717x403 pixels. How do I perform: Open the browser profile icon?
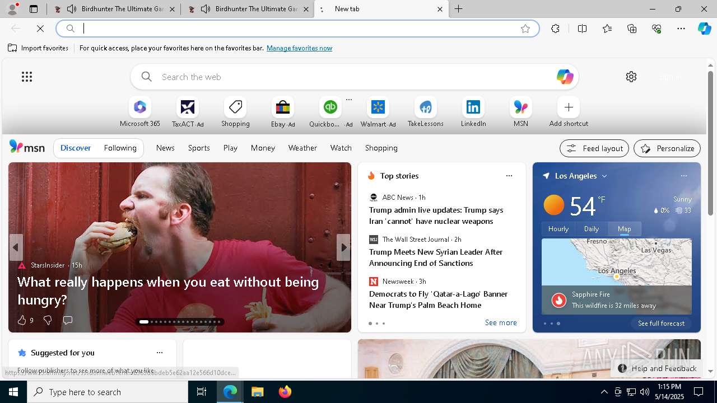coord(12,9)
